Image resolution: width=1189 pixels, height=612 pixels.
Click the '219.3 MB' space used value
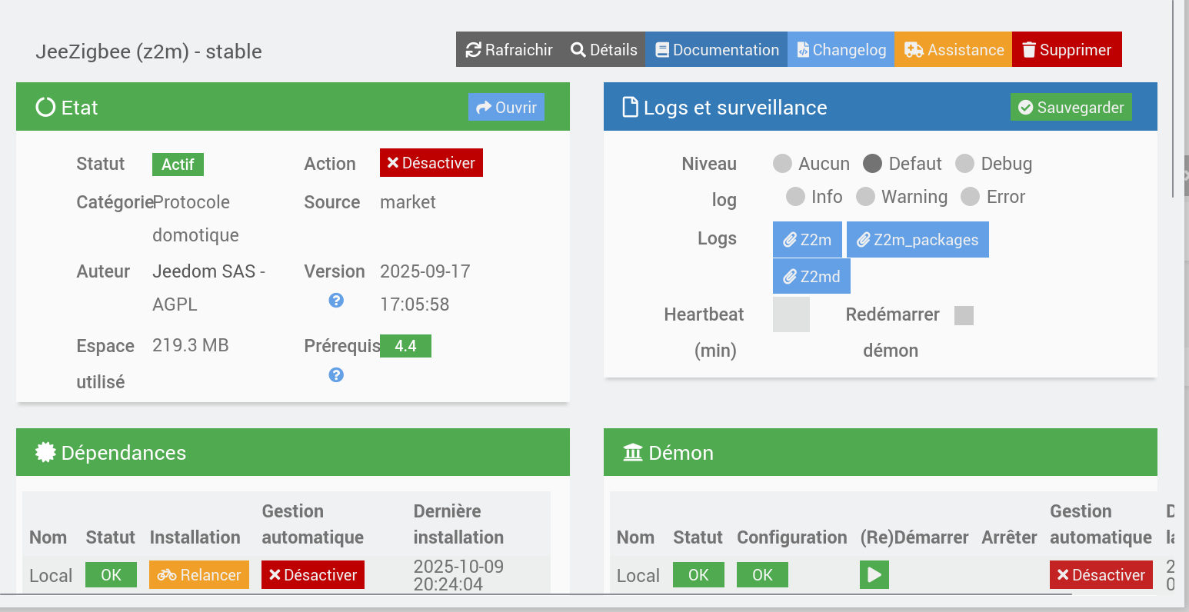(x=191, y=345)
